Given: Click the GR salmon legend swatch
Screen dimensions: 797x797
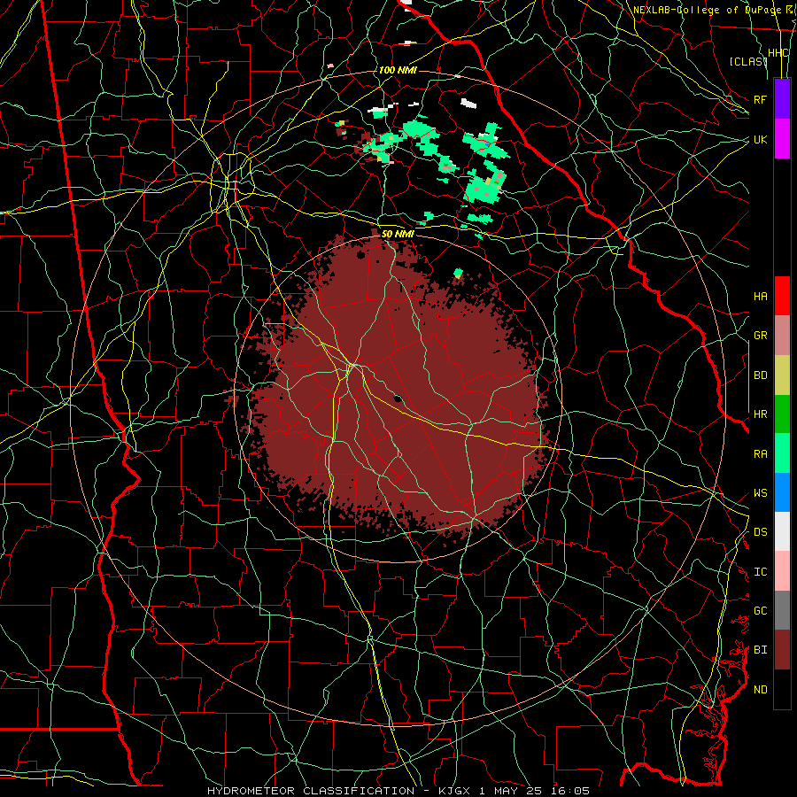Looking at the screenshot, I should click(x=782, y=336).
